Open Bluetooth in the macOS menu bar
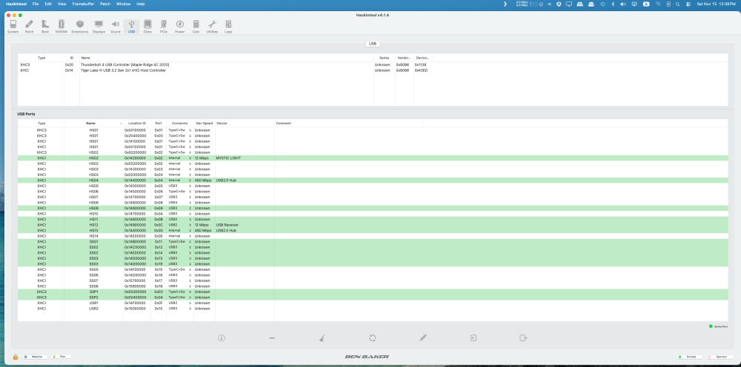Viewport: 741px width, 367px height. point(613,4)
